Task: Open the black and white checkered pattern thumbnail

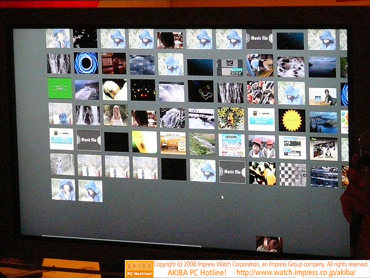Action: click(293, 174)
